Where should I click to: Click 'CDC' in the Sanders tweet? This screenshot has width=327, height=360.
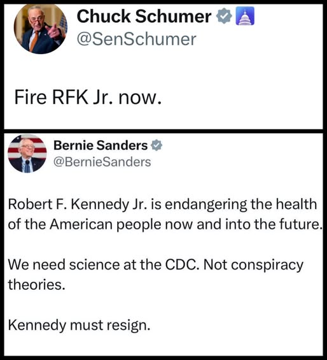[182, 264]
